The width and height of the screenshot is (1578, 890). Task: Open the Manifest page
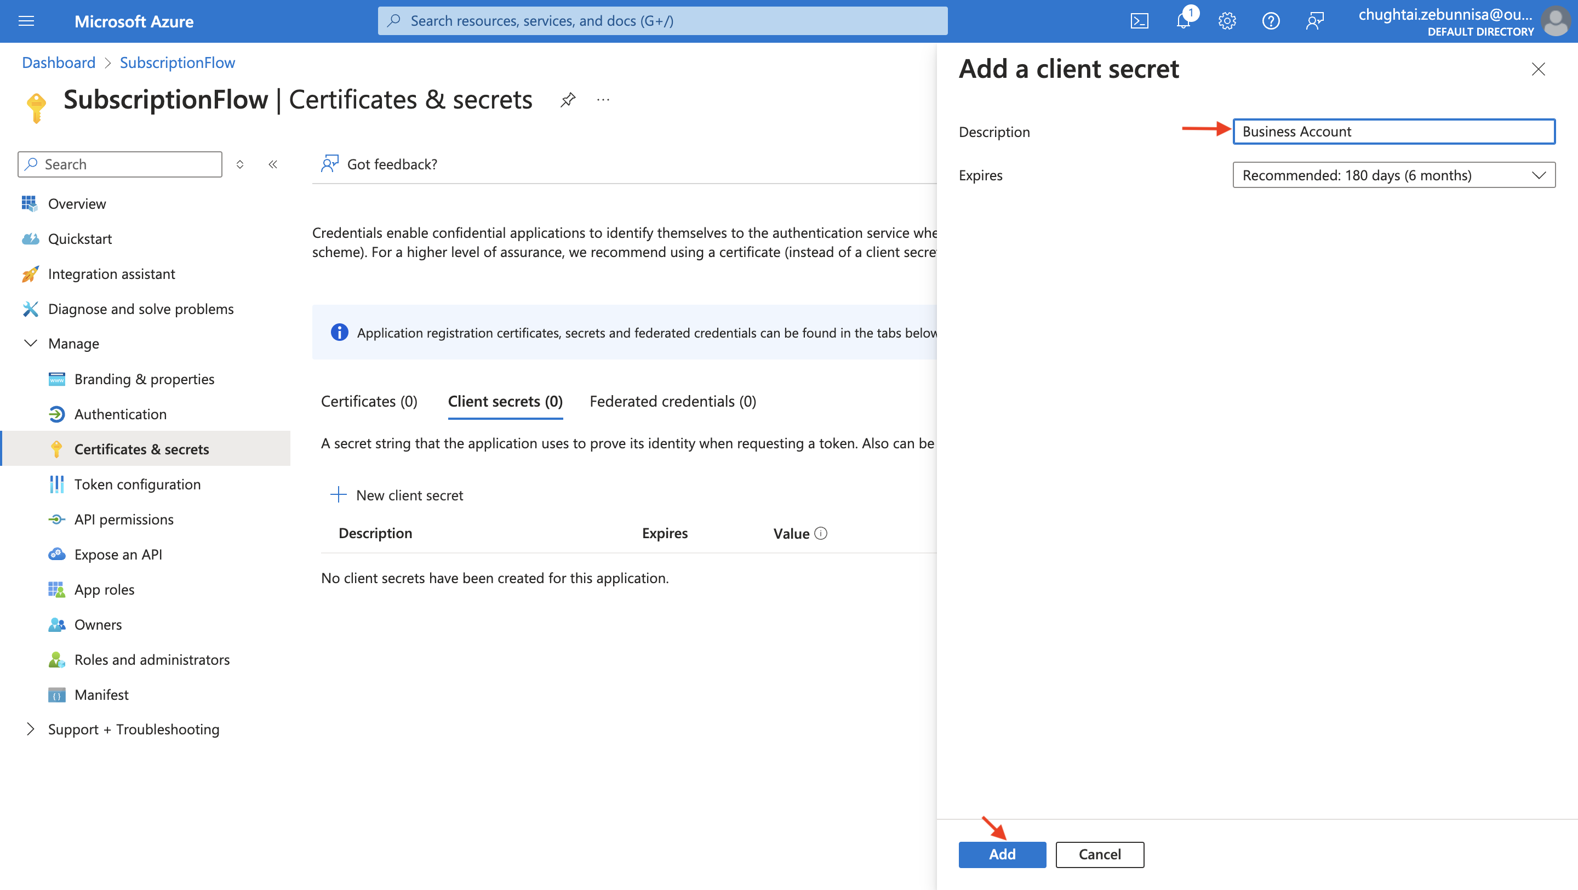[x=102, y=694]
